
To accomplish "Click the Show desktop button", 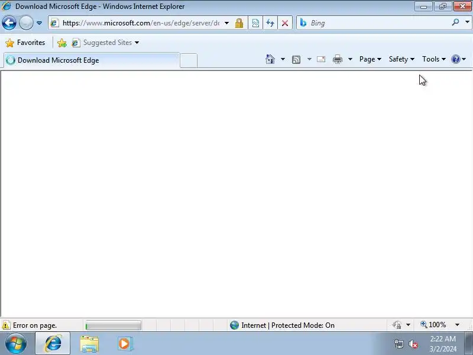I will tap(468, 343).
